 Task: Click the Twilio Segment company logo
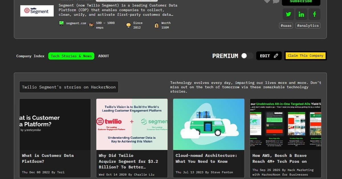[37, 11]
